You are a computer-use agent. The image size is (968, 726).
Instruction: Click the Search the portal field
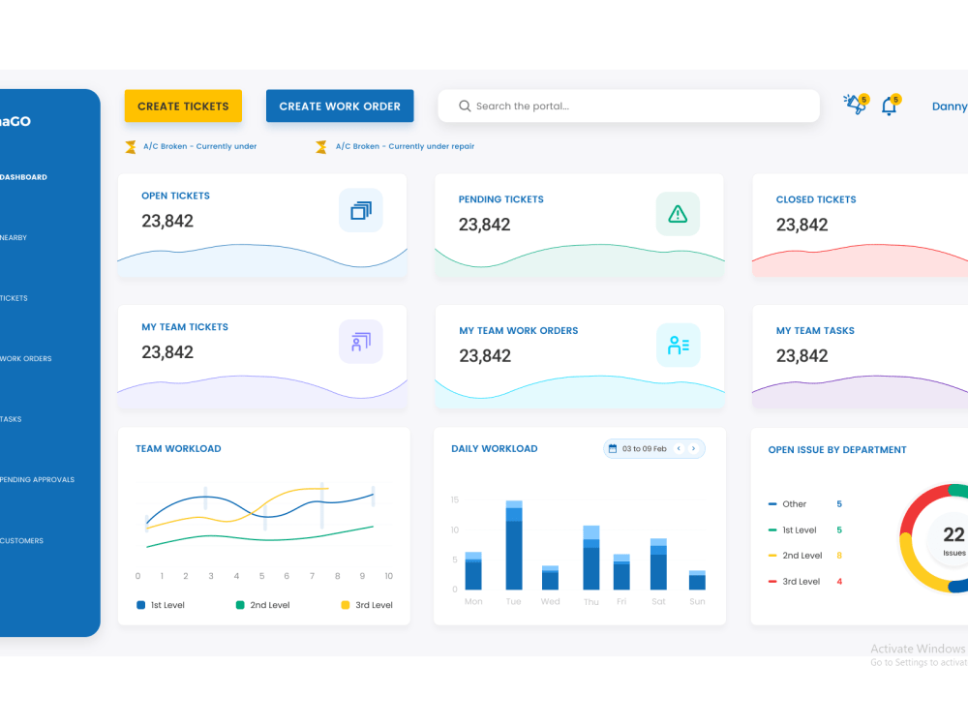pos(628,106)
